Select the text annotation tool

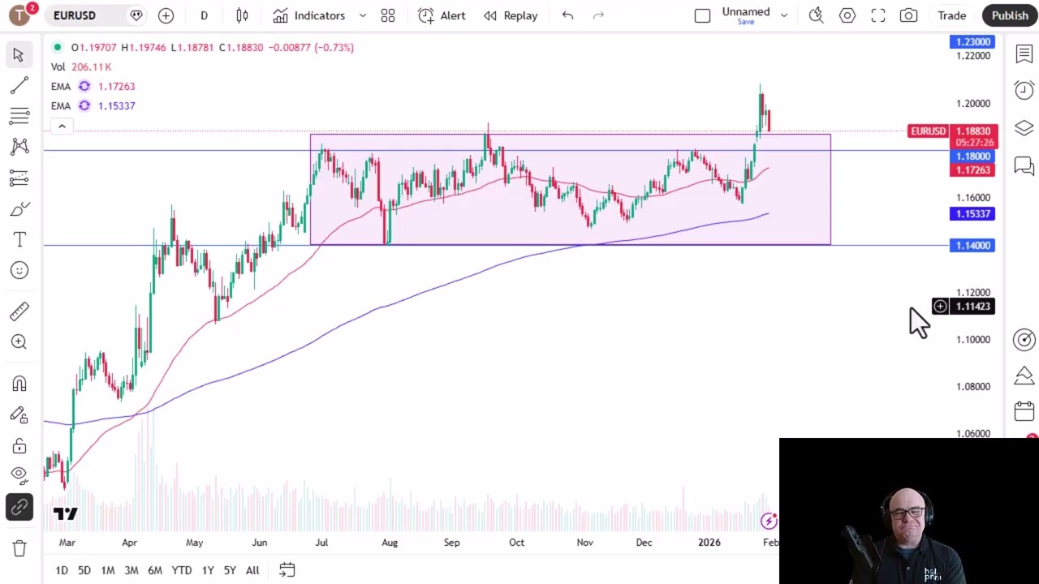(x=19, y=239)
